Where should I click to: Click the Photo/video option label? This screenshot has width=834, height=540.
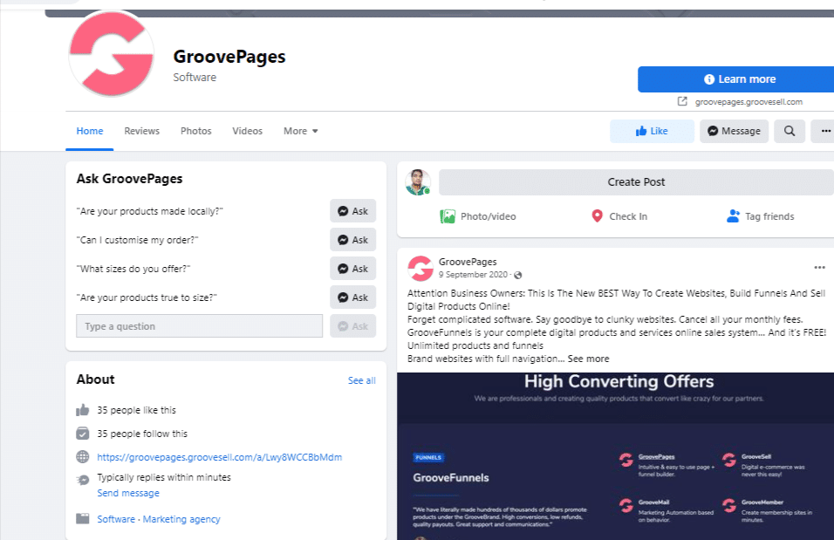[489, 216]
